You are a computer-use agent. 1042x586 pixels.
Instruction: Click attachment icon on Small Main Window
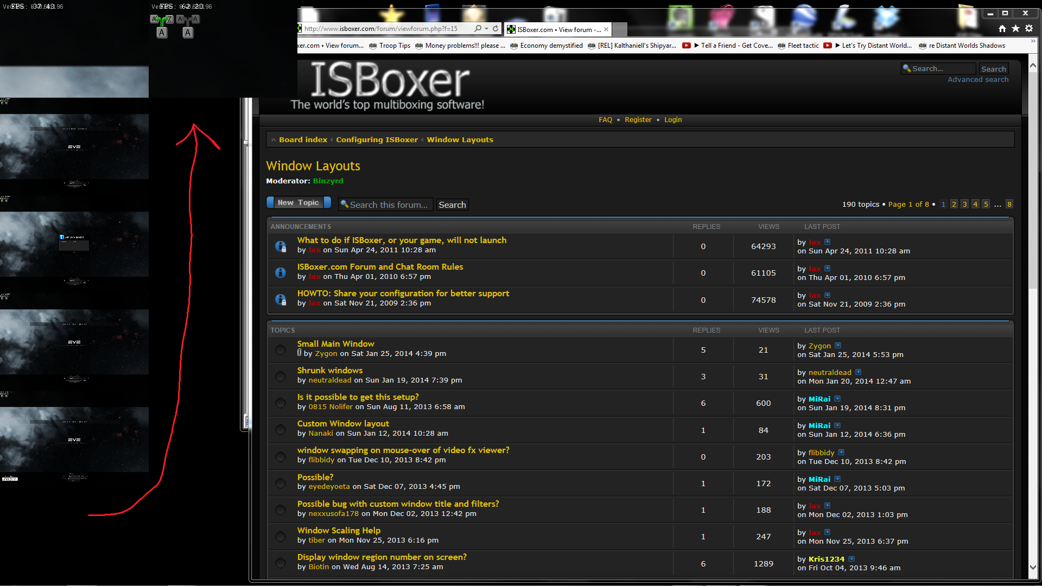pyautogui.click(x=299, y=353)
